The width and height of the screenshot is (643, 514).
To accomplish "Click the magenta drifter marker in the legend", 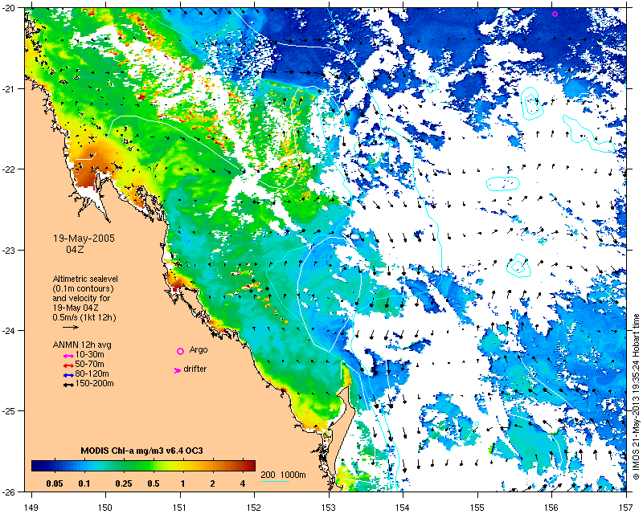I will coord(178,370).
